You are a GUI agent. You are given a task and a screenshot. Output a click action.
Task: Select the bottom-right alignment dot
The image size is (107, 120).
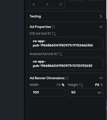61,4
